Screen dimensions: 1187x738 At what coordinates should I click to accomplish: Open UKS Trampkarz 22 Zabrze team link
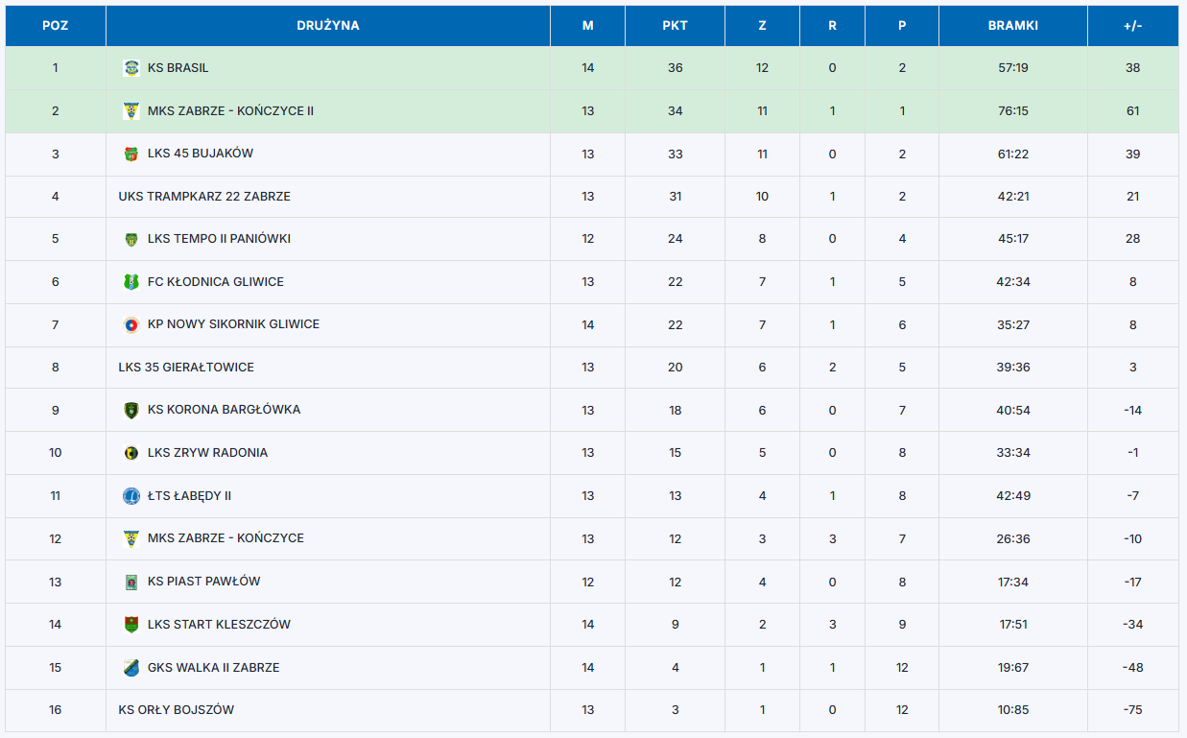(x=204, y=197)
